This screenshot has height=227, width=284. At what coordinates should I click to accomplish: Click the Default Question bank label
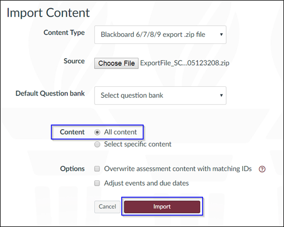50,93
